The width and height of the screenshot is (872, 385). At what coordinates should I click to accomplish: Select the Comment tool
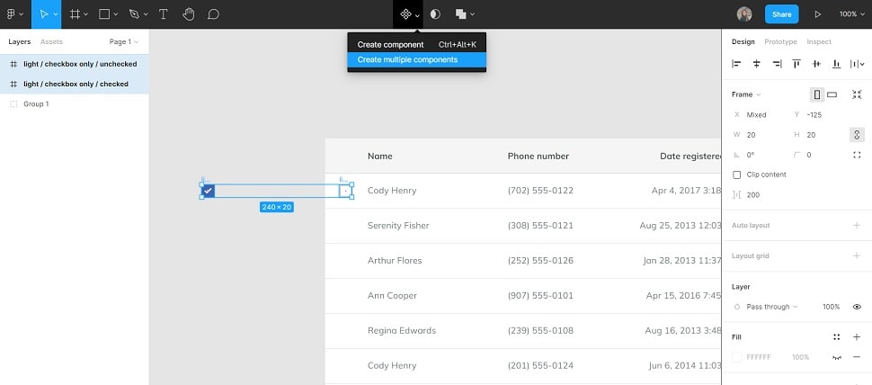click(x=214, y=14)
